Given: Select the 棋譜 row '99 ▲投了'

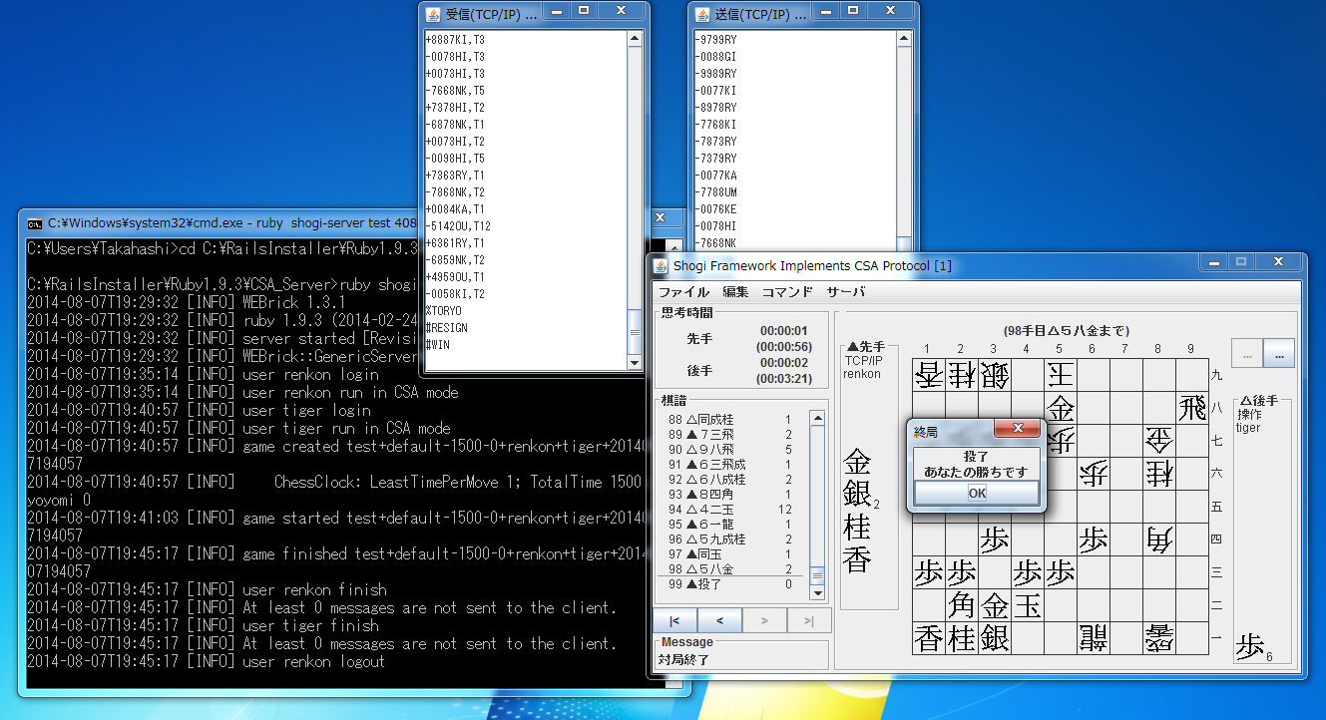Looking at the screenshot, I should [733, 583].
